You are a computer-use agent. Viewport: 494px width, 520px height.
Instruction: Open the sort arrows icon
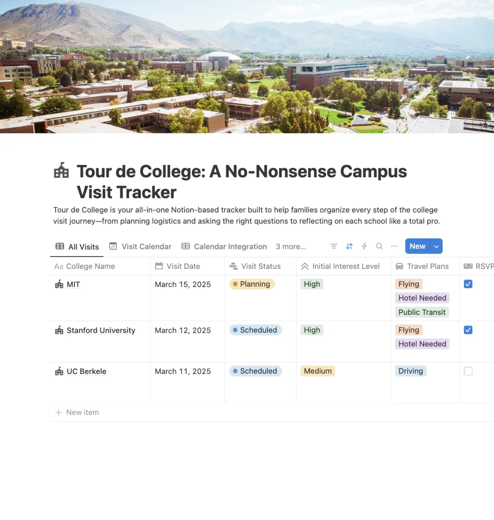pyautogui.click(x=349, y=246)
